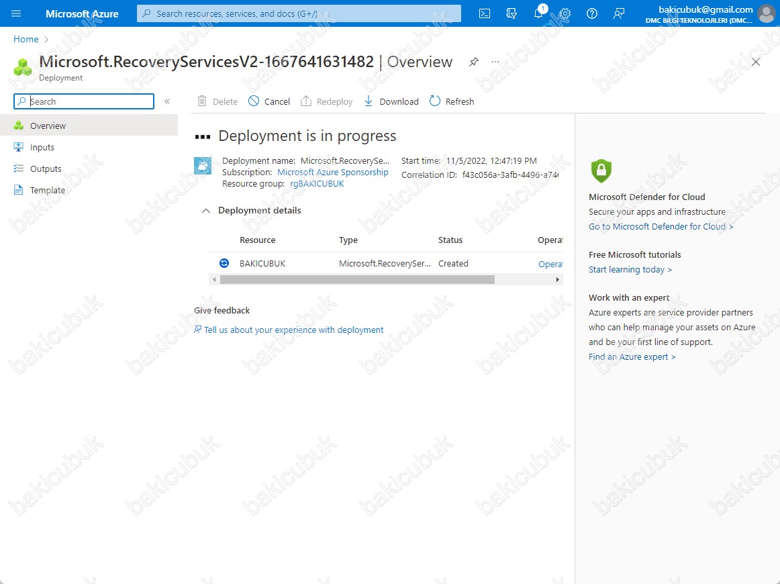This screenshot has height=584, width=780.
Task: Click the Redeploy toolbar button
Action: point(327,101)
